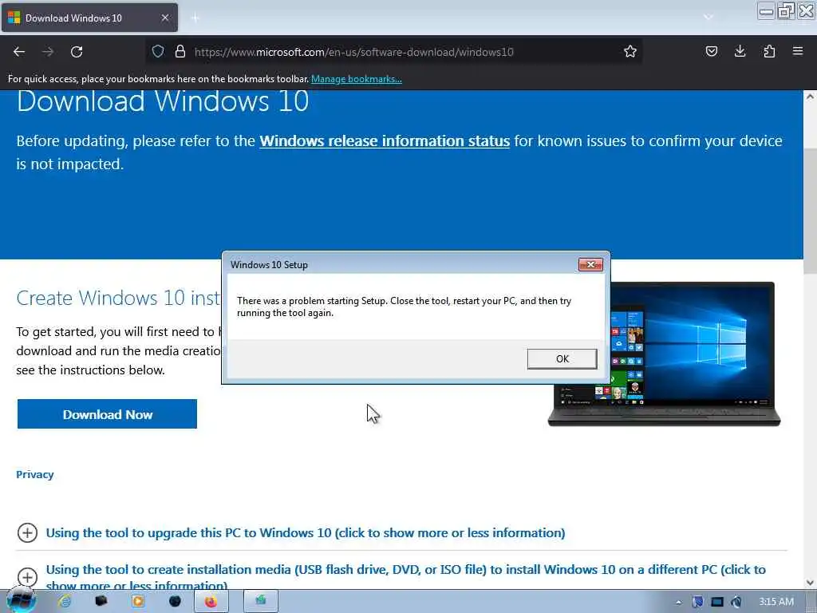Click OK in the Windows 10 Setup dialog
The height and width of the screenshot is (613, 817).
[562, 358]
